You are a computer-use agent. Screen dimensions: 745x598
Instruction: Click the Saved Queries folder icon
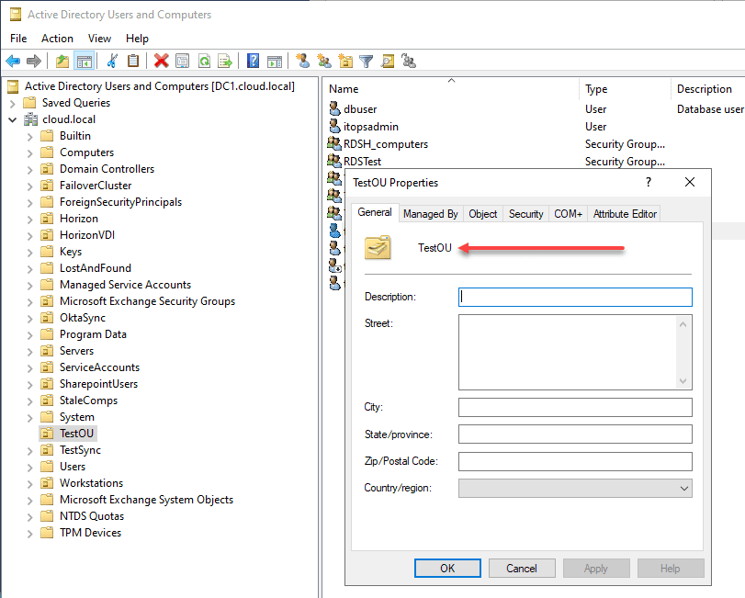pos(30,103)
